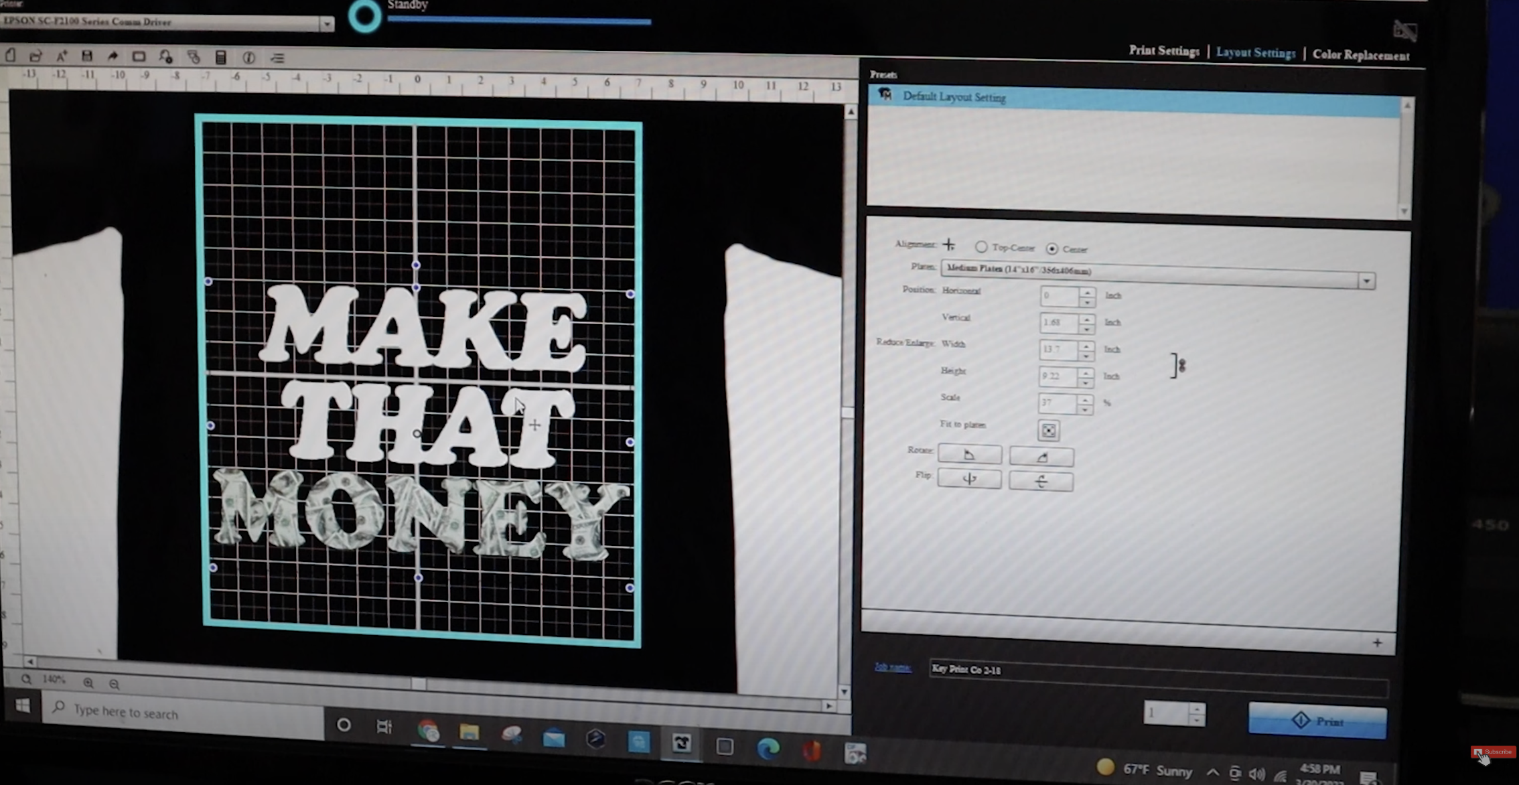Click the left Flip button
This screenshot has height=785, width=1519.
tap(969, 479)
